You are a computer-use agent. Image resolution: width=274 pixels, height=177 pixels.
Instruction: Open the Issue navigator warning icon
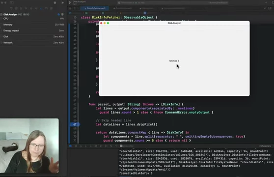point(31,8)
